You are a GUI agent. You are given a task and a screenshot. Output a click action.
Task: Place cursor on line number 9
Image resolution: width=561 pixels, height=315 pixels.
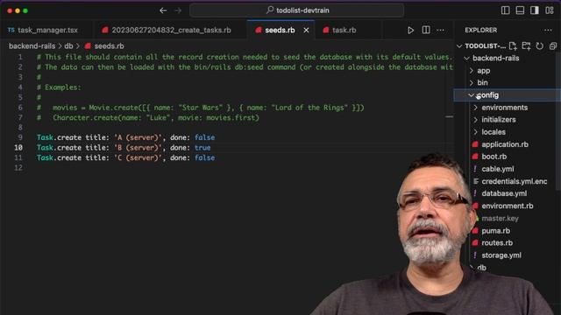(x=20, y=137)
